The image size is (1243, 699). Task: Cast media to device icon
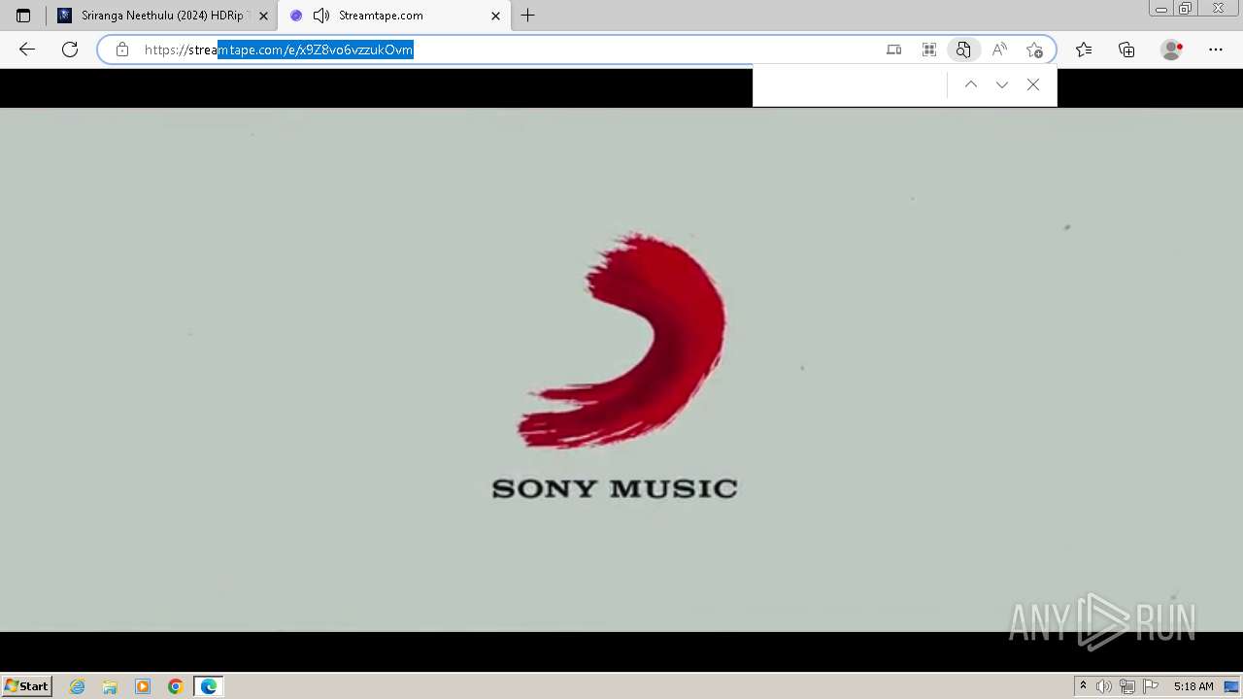pos(894,50)
